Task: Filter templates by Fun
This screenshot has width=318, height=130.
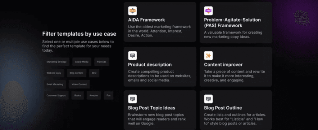Action: coord(108,95)
